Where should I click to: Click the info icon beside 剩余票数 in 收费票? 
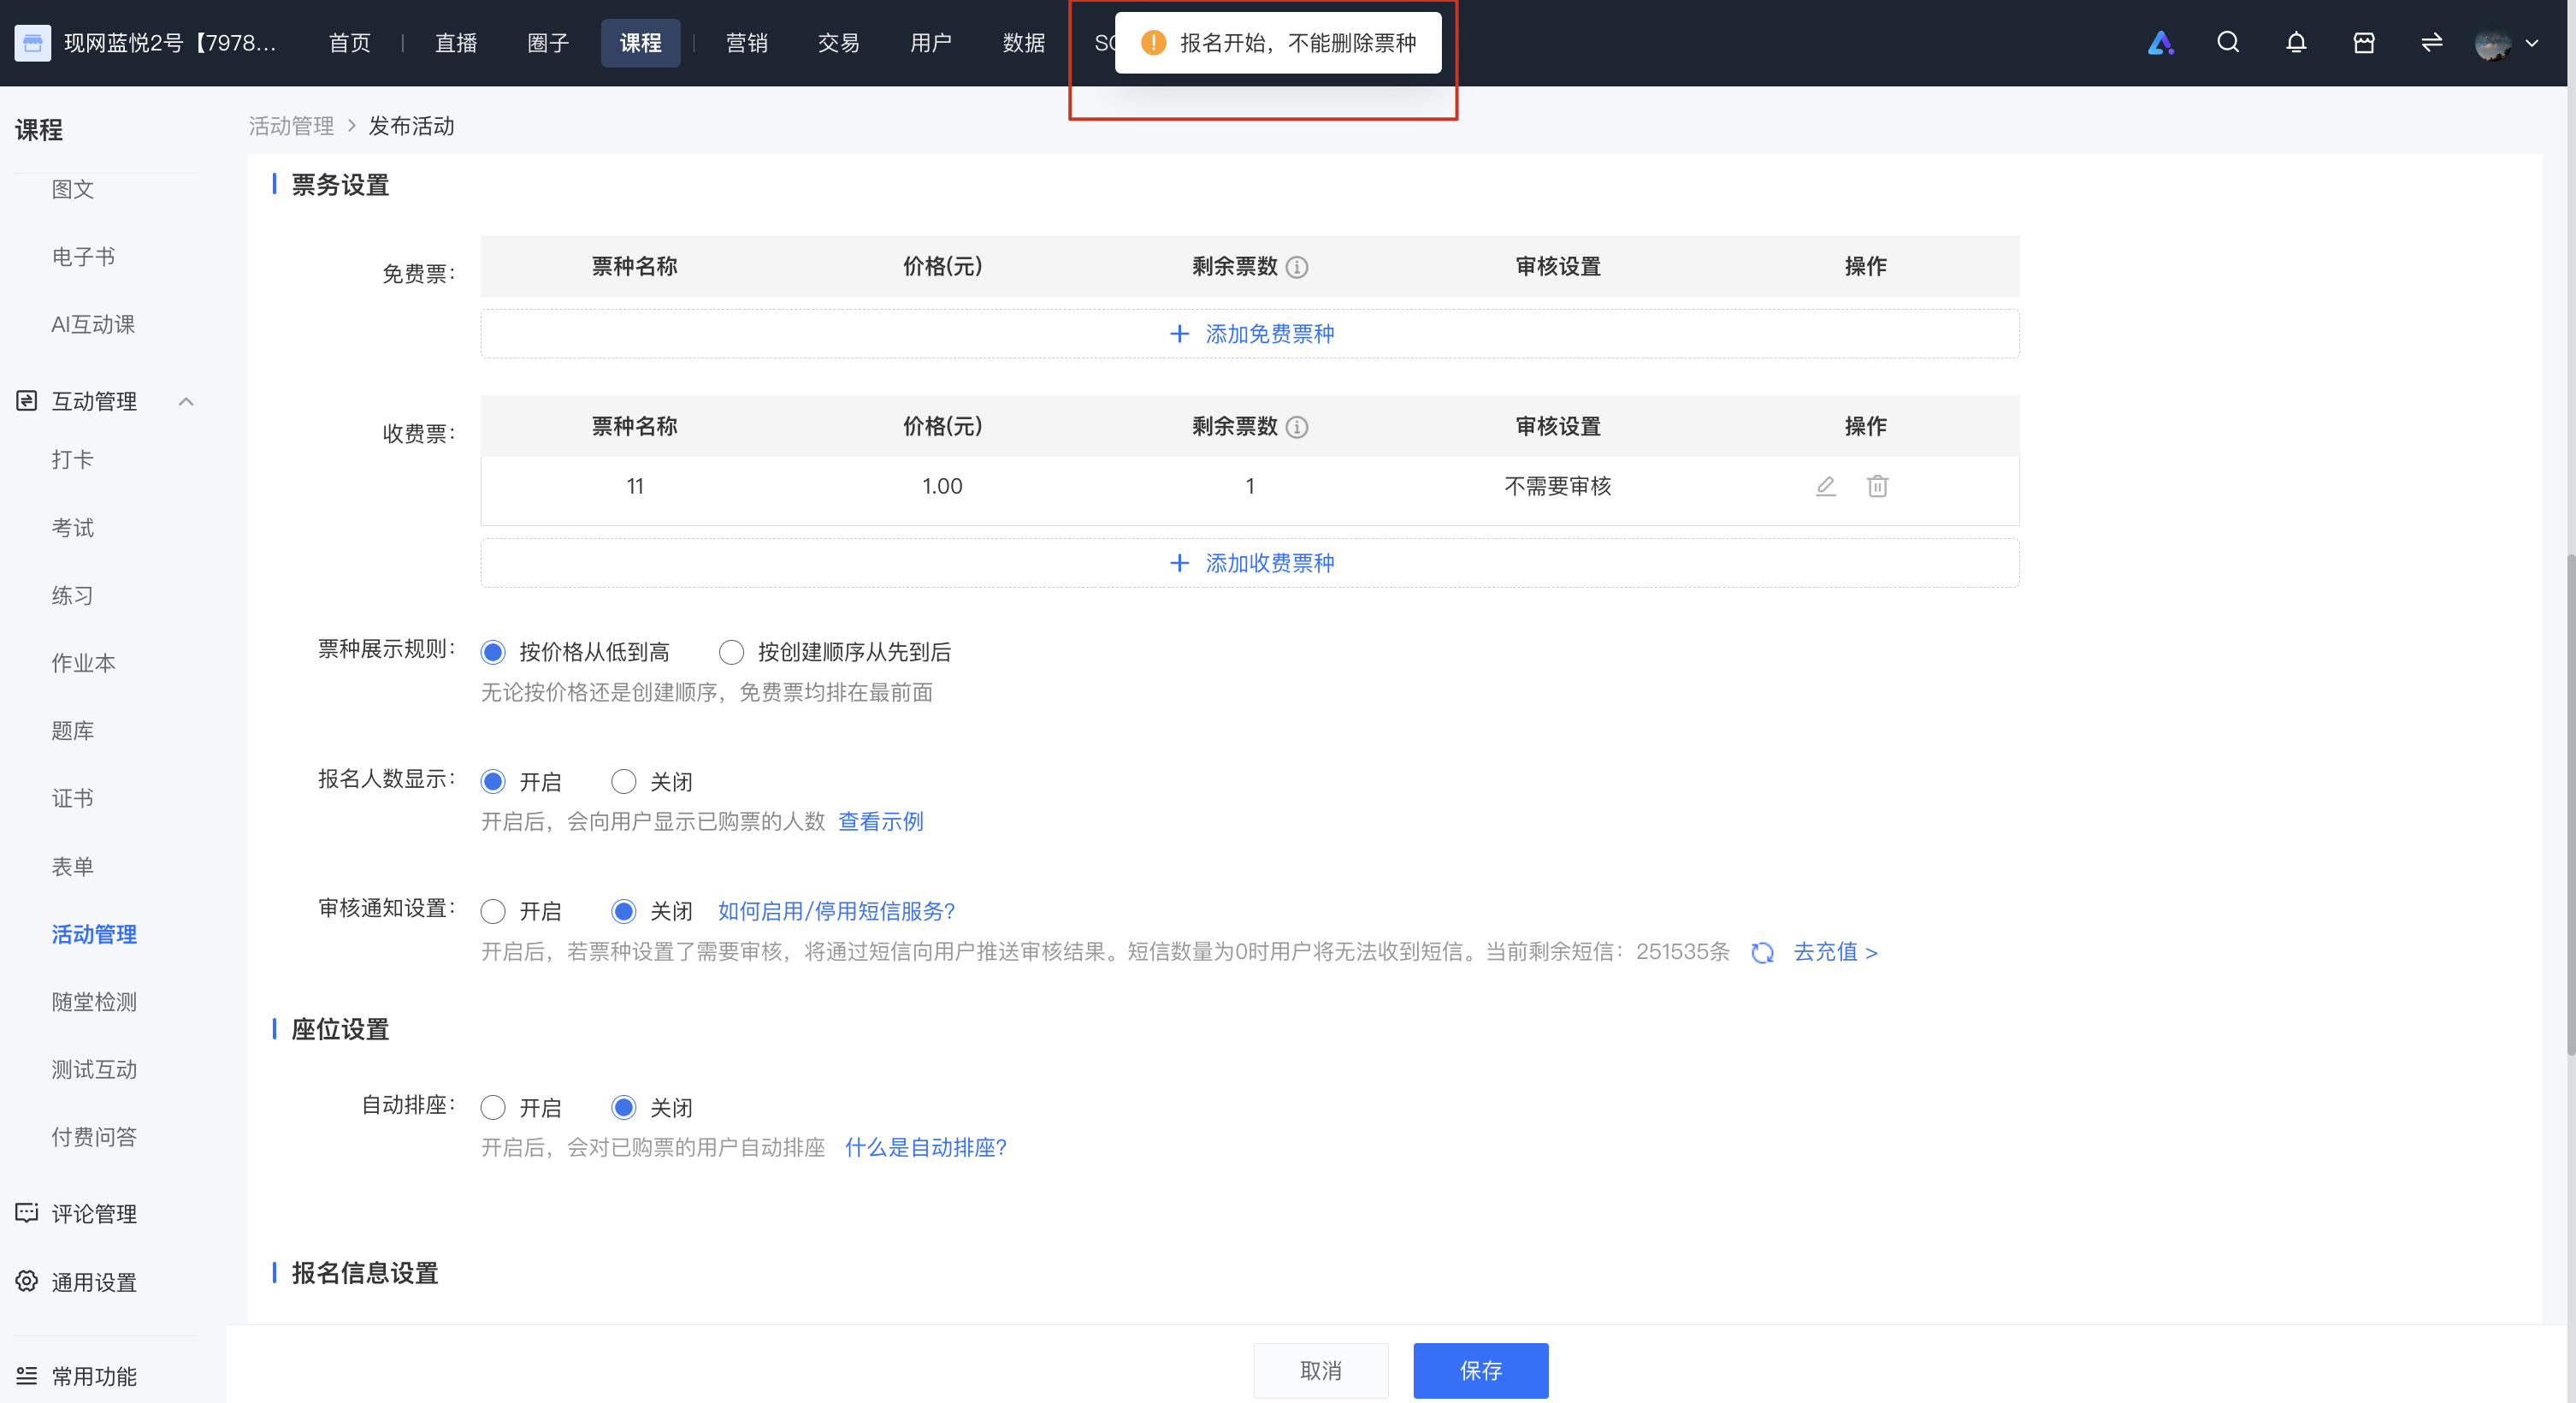[x=1297, y=427]
